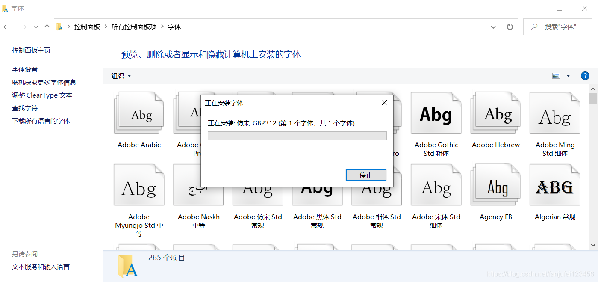Click the Adobe Arabic font name label

pos(139,145)
